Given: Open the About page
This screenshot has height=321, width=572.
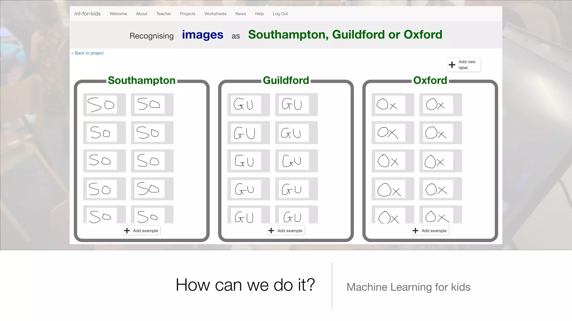Looking at the screenshot, I should (x=142, y=14).
